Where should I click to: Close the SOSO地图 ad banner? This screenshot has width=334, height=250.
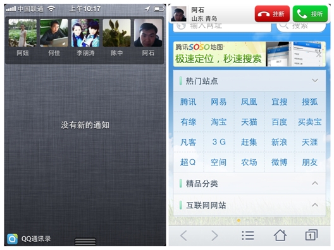[x=319, y=54]
